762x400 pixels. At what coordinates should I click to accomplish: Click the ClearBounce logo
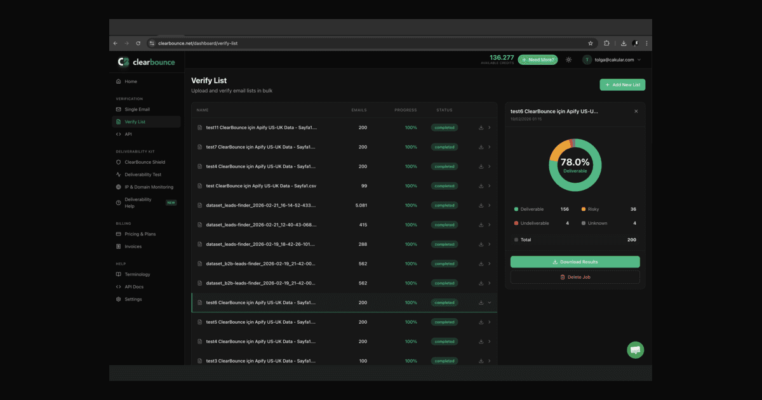tap(146, 62)
